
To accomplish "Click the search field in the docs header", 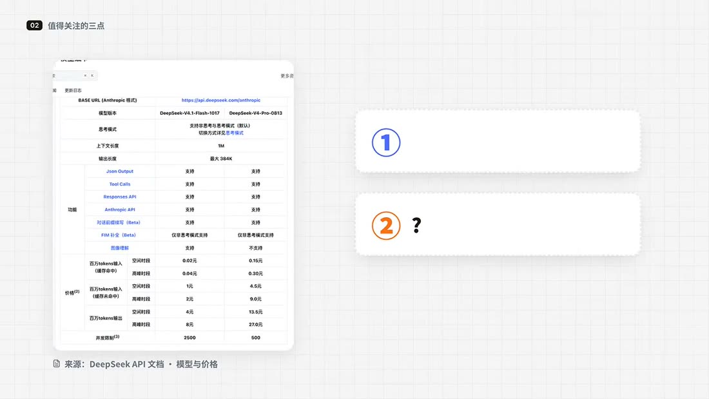I will click(x=75, y=75).
